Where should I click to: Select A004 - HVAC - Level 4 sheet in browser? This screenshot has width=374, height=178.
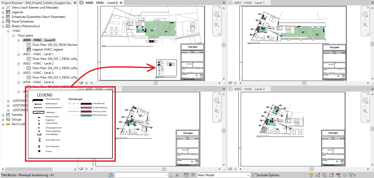tap(38, 82)
